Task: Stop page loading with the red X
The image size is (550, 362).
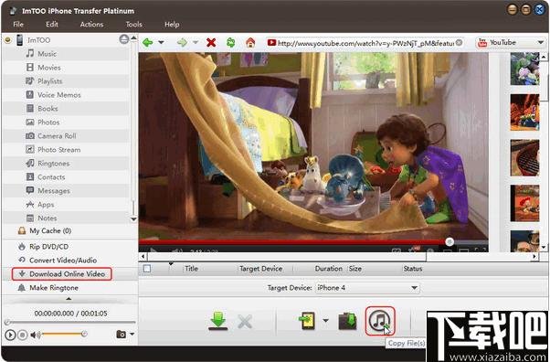Action: [x=211, y=43]
